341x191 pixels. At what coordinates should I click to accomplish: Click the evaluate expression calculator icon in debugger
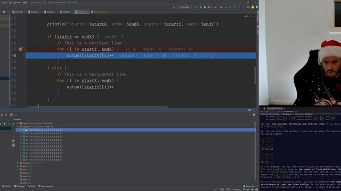click(11, 115)
